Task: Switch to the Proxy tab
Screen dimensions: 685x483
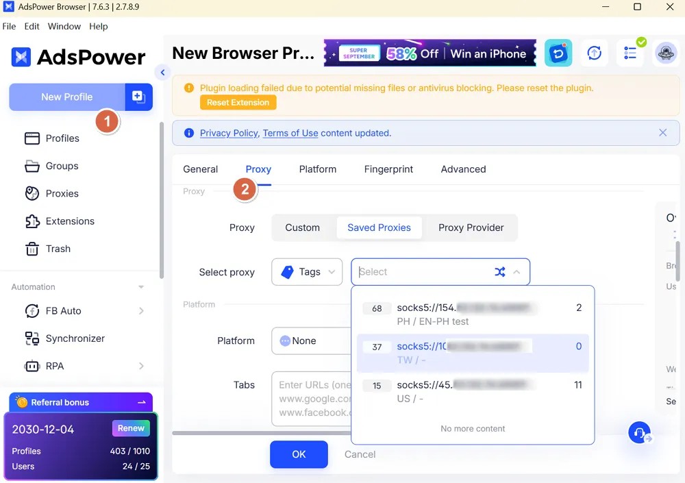Action: pos(258,169)
